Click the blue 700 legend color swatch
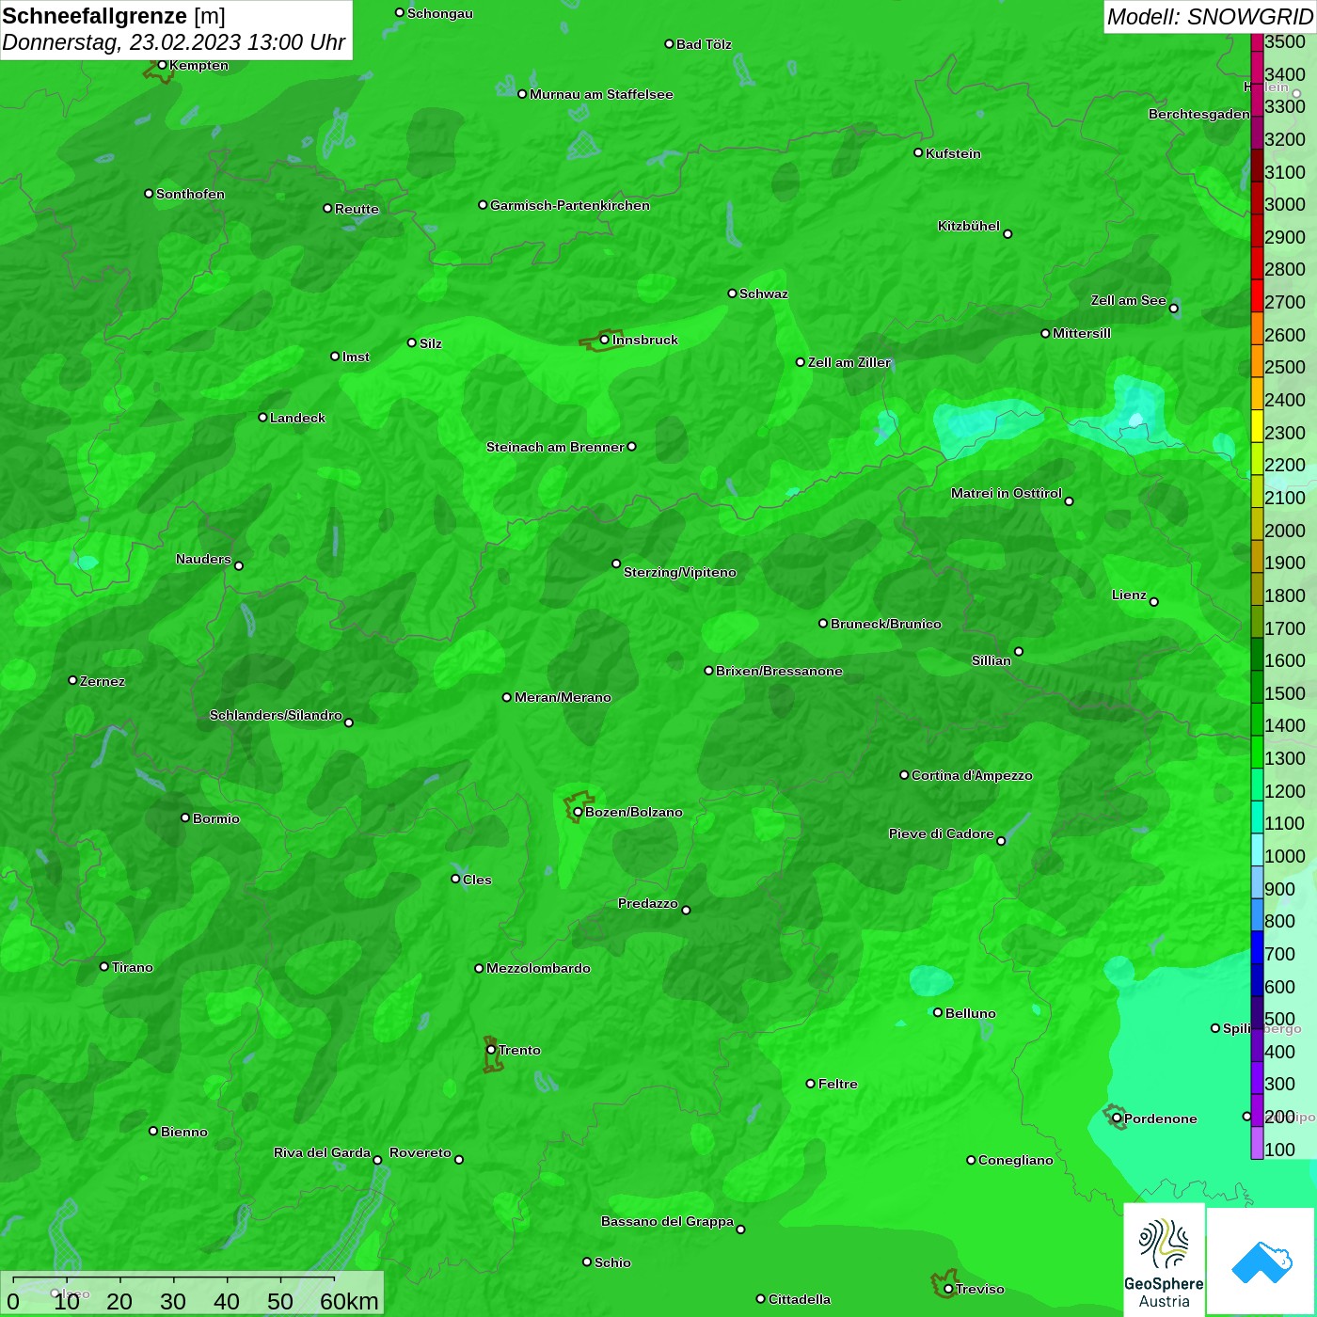Image resolution: width=1317 pixels, height=1317 pixels. click(1257, 948)
